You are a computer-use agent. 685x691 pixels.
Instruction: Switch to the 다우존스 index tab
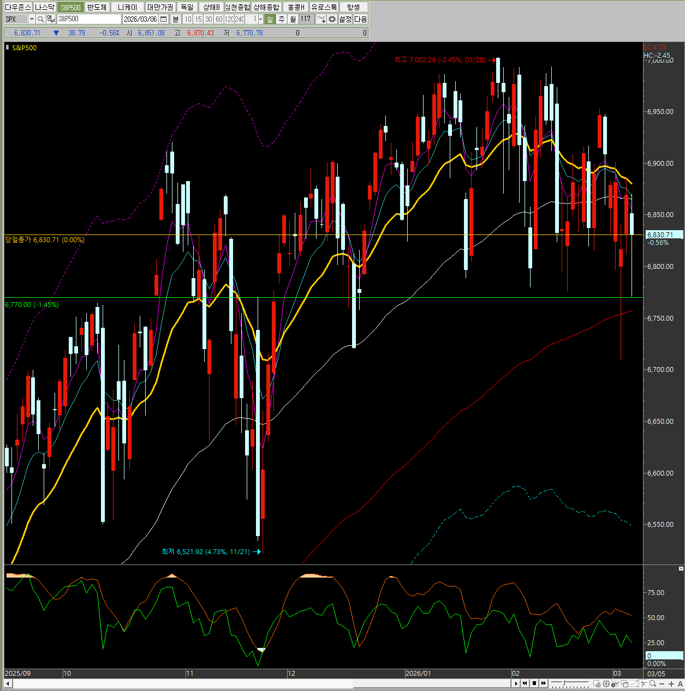[x=18, y=7]
